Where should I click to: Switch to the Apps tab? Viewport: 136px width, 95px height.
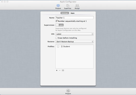72,13
